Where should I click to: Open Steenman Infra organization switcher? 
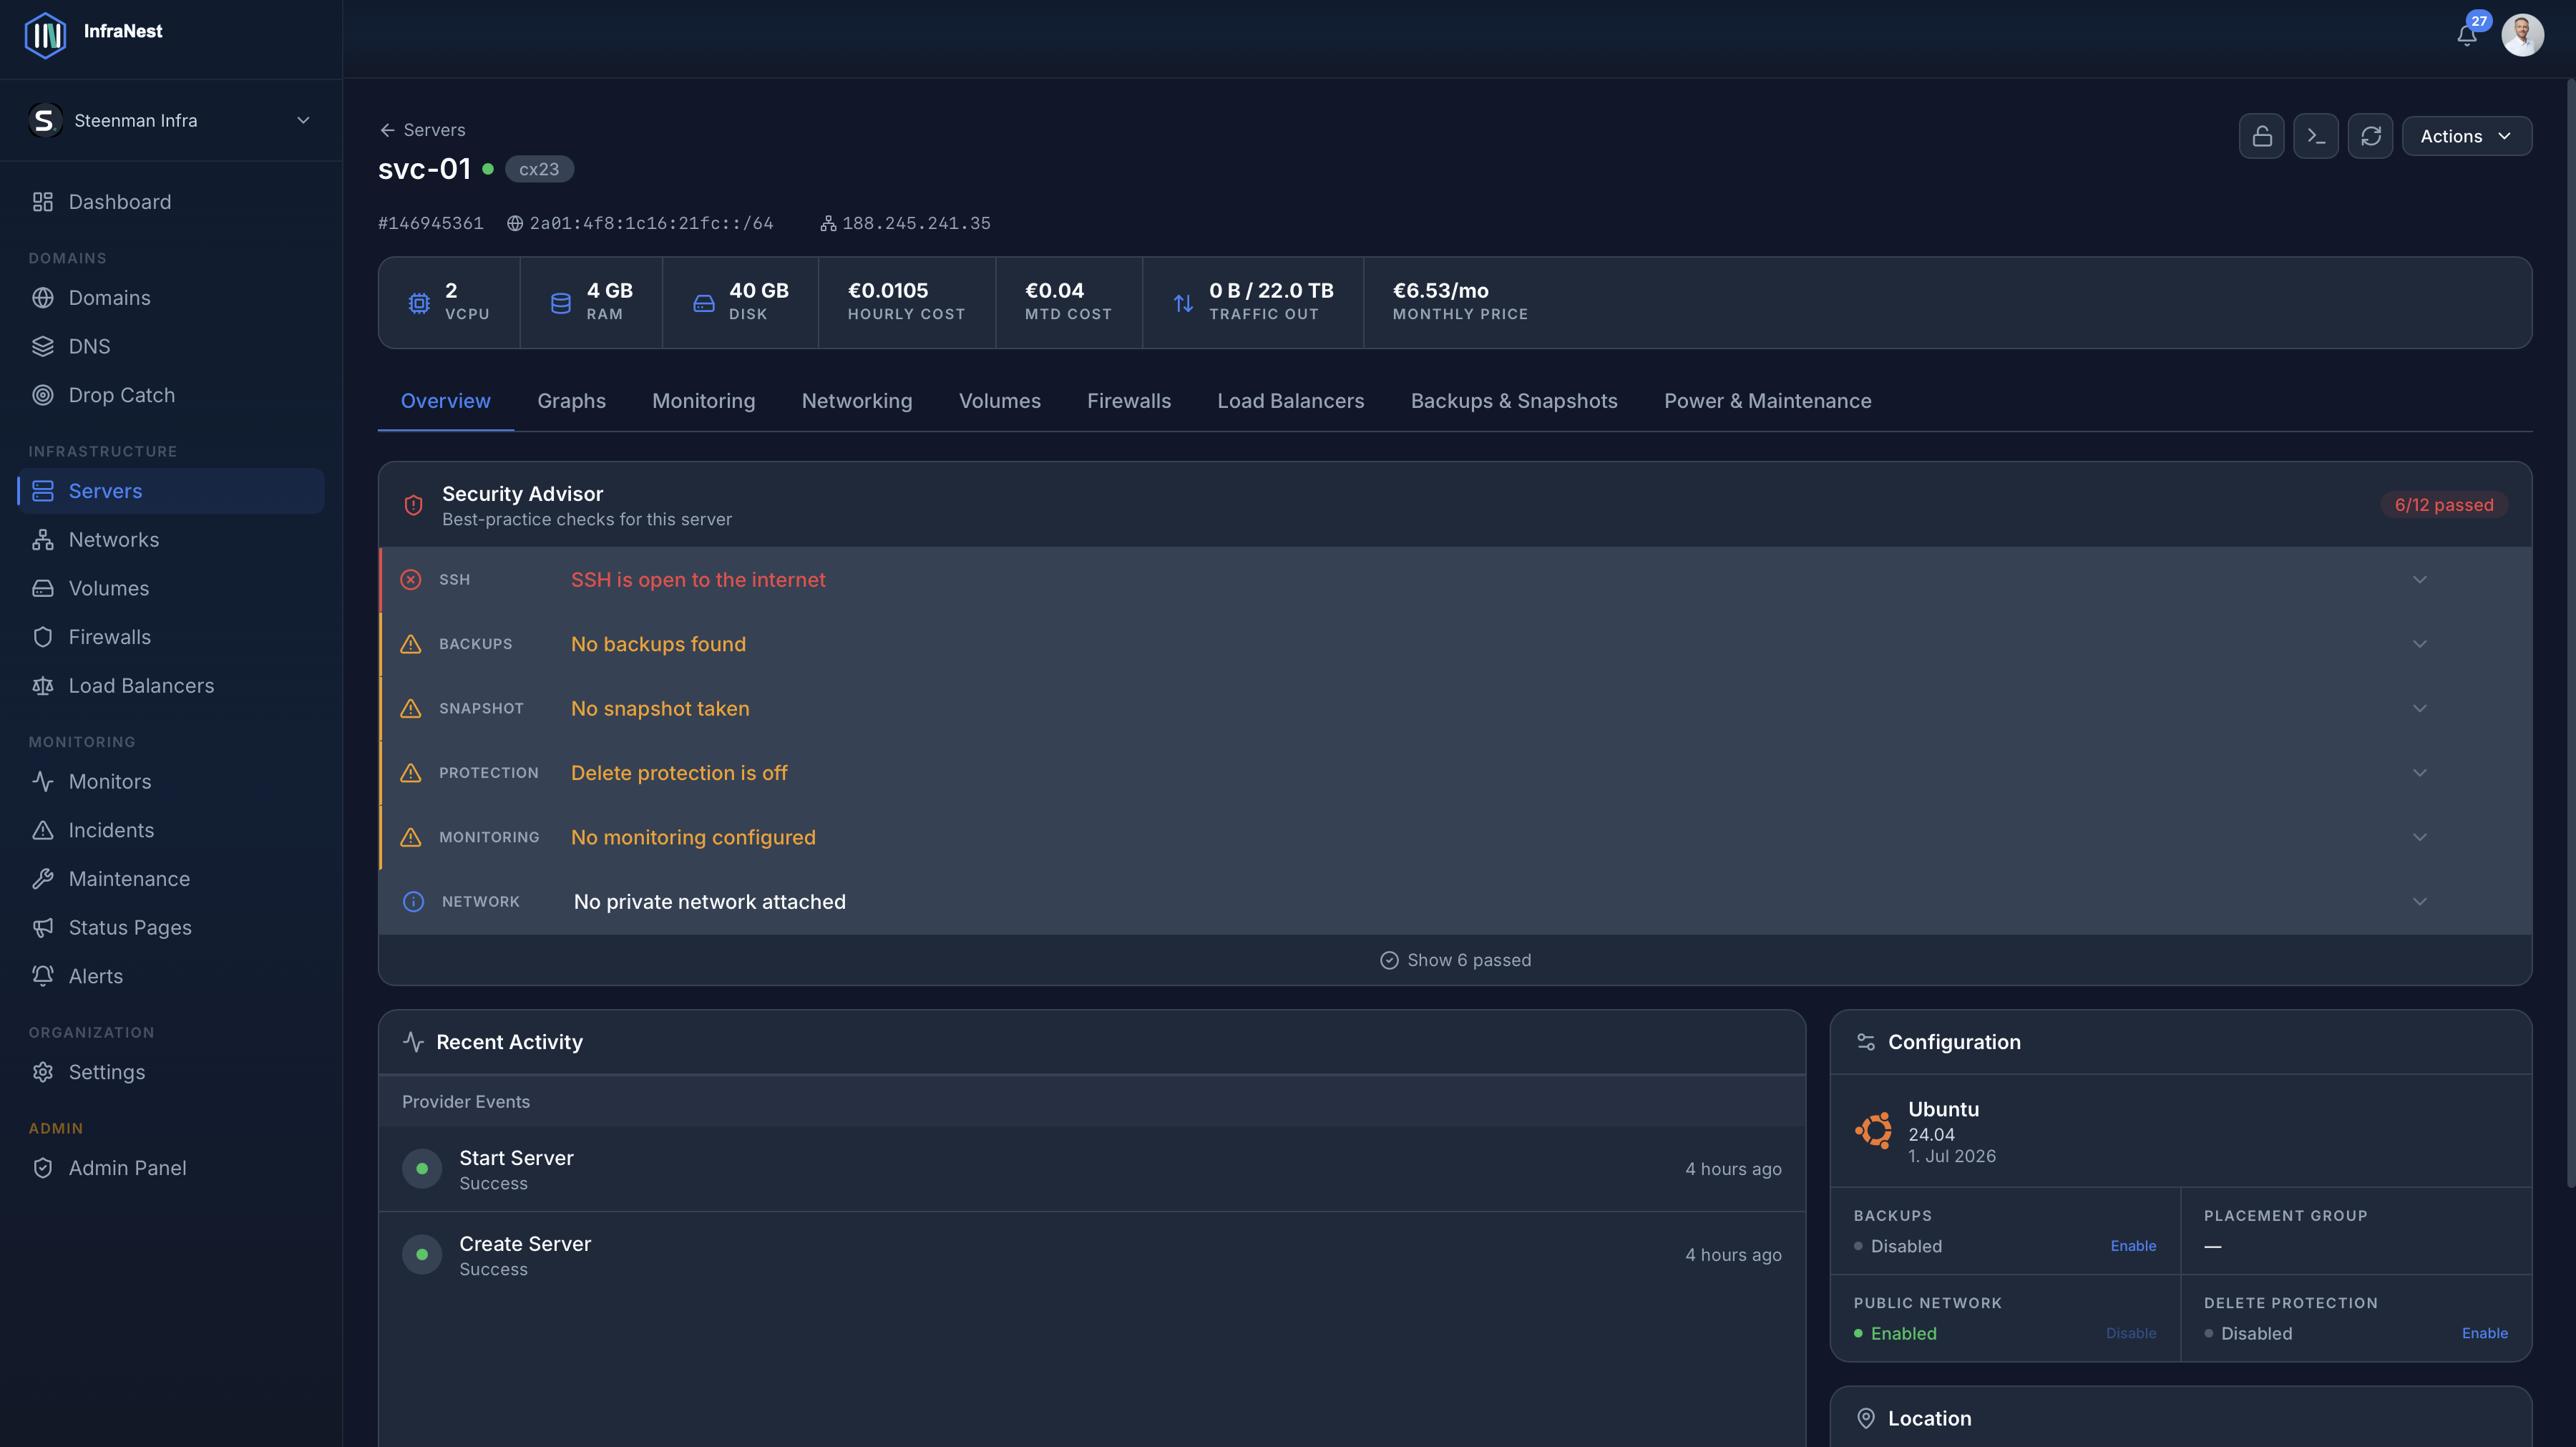tap(171, 120)
